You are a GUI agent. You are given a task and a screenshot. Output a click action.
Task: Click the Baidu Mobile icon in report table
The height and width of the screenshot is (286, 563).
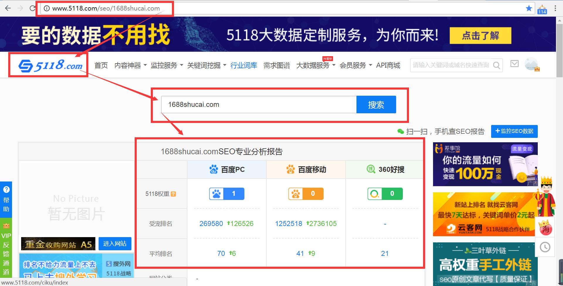(x=290, y=169)
